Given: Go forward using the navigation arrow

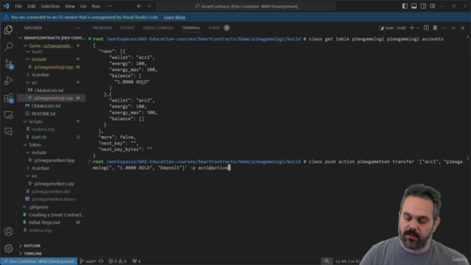Looking at the screenshot, I should [x=149, y=6].
